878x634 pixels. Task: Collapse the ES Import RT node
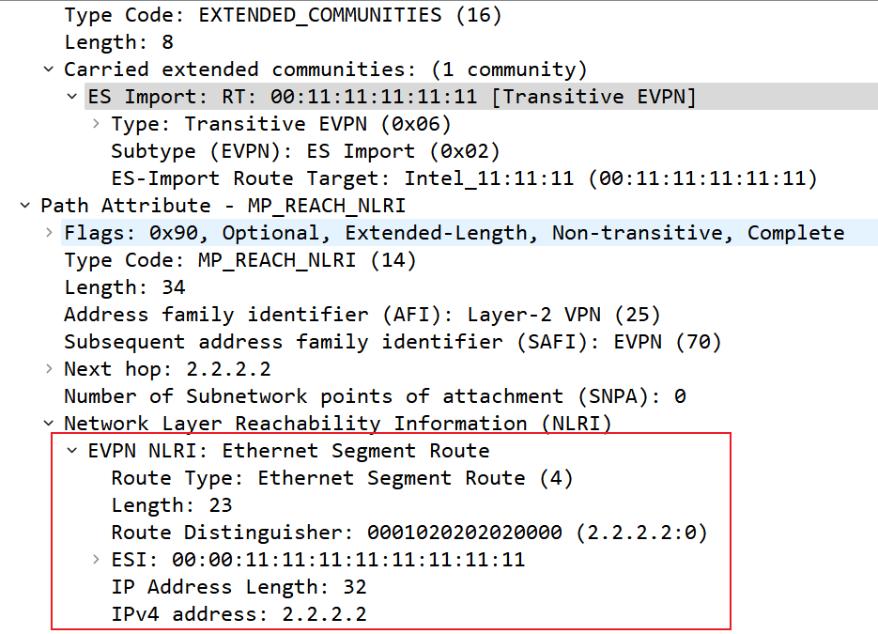pyautogui.click(x=72, y=97)
